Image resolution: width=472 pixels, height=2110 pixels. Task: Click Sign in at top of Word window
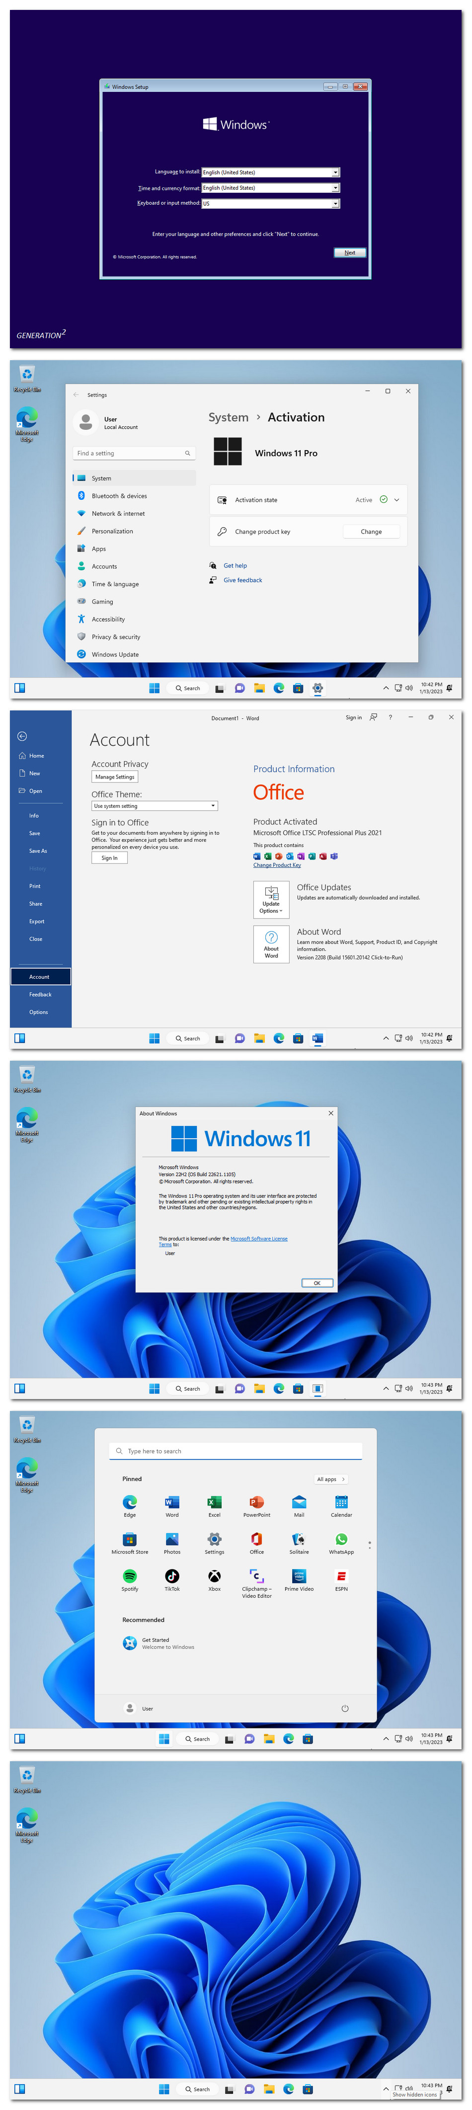click(353, 717)
